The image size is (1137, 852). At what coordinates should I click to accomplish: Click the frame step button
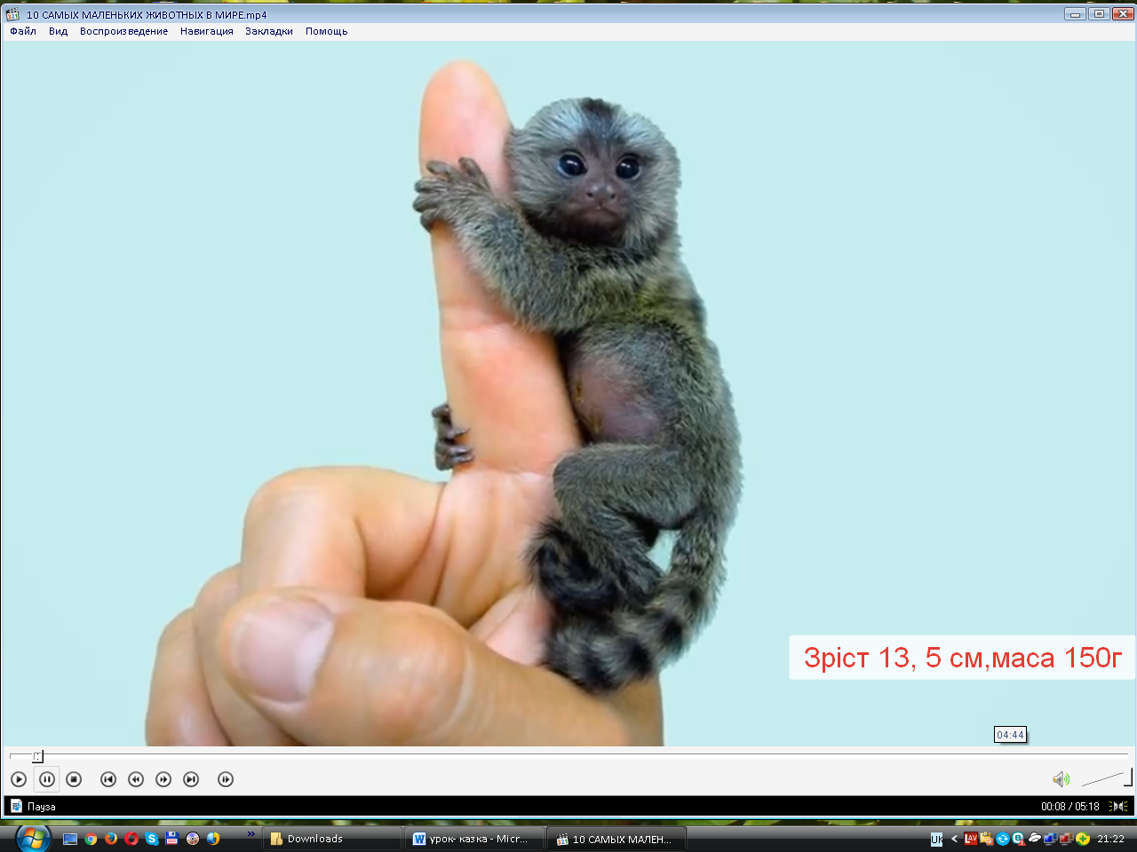[x=226, y=779]
